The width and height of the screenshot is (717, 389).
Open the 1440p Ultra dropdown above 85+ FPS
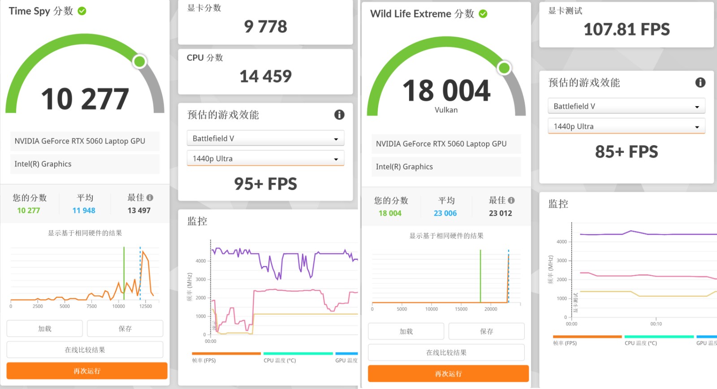click(x=626, y=126)
